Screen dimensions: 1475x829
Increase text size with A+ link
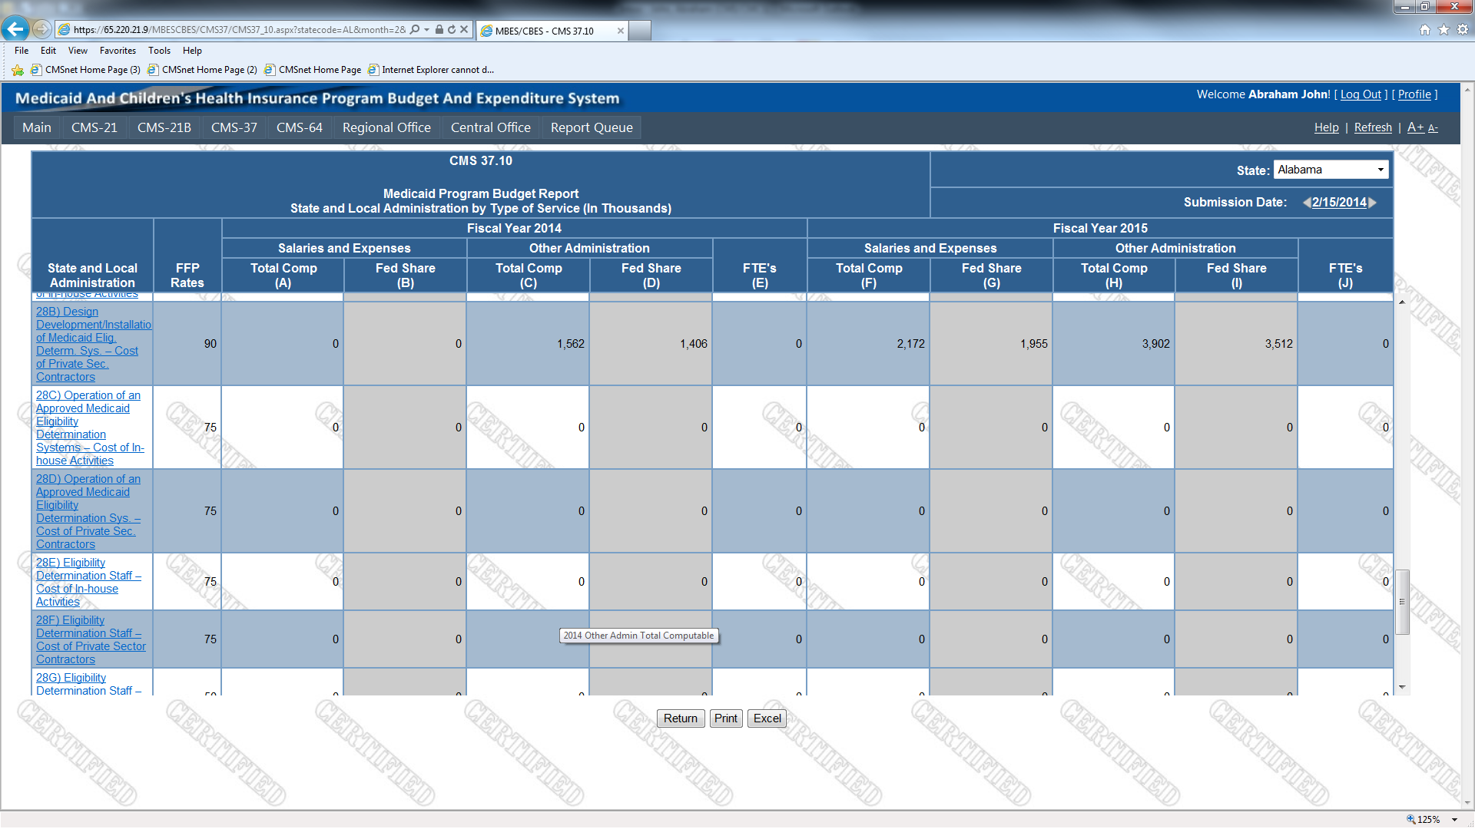[1415, 127]
